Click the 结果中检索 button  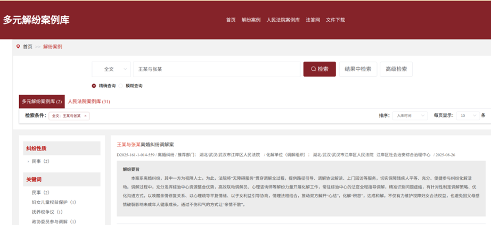(x=358, y=69)
